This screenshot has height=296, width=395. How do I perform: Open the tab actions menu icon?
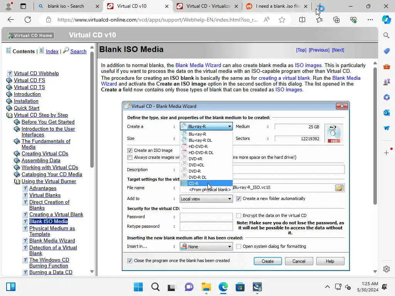point(23,6)
